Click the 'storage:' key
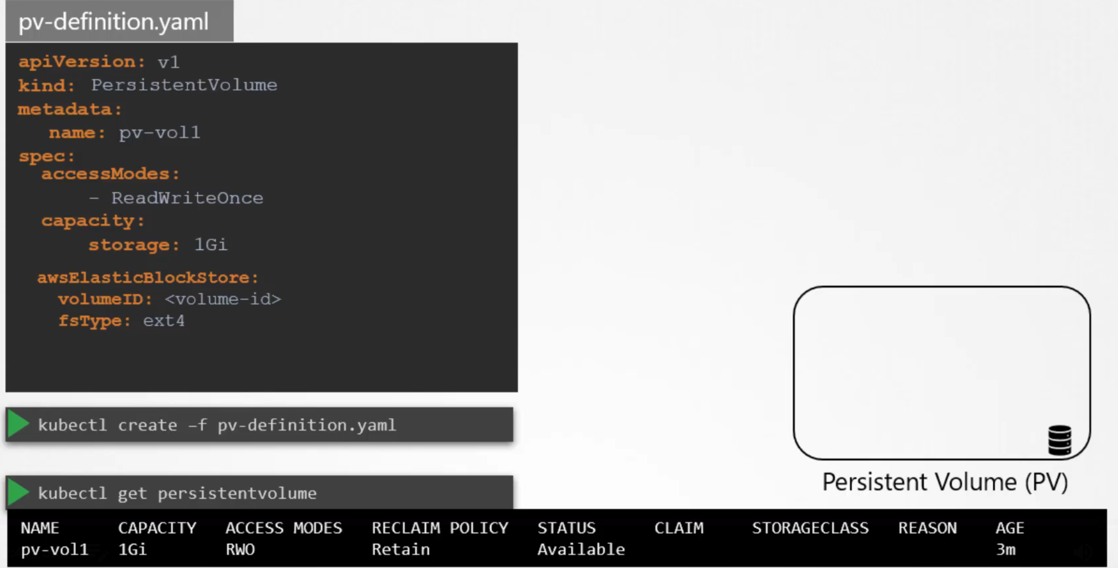1118x568 pixels. pyautogui.click(x=134, y=245)
